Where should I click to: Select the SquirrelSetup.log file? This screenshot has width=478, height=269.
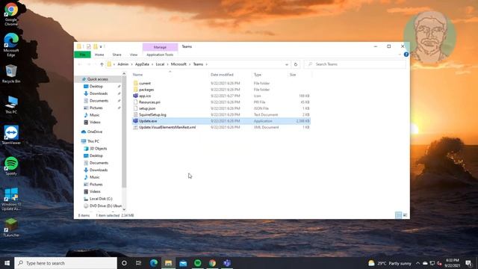coord(152,114)
